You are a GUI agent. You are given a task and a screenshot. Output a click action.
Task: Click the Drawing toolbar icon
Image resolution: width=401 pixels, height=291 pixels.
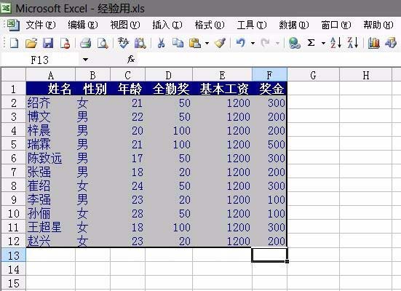pyautogui.click(x=391, y=43)
